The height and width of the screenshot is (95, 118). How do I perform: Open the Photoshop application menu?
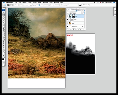[10, 3]
